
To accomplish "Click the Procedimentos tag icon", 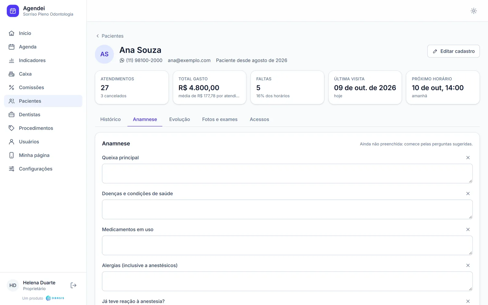I will 12,128.
